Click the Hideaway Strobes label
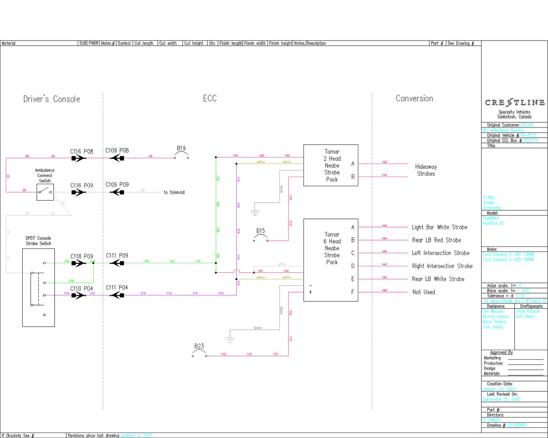The image size is (548, 438). pyautogui.click(x=426, y=170)
